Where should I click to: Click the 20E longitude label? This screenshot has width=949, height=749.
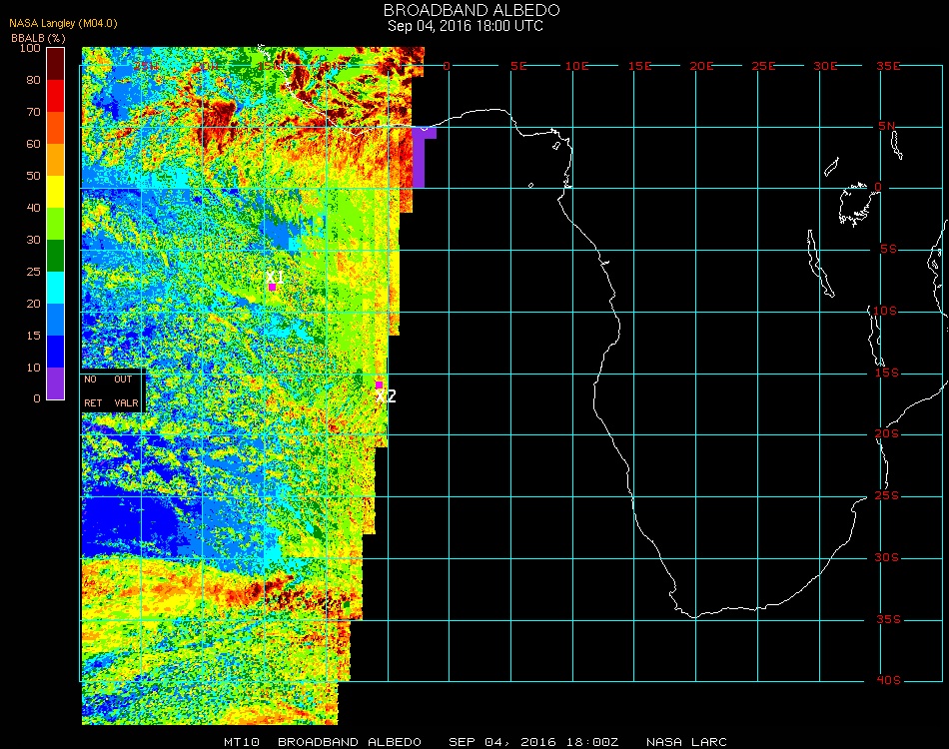(702, 66)
